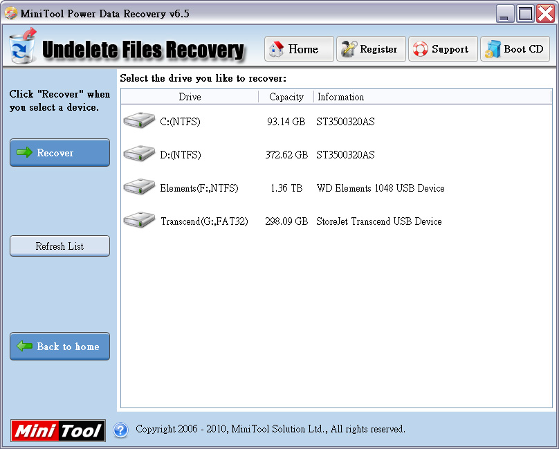Open the Support toolbar button
The width and height of the screenshot is (559, 449).
443,49
